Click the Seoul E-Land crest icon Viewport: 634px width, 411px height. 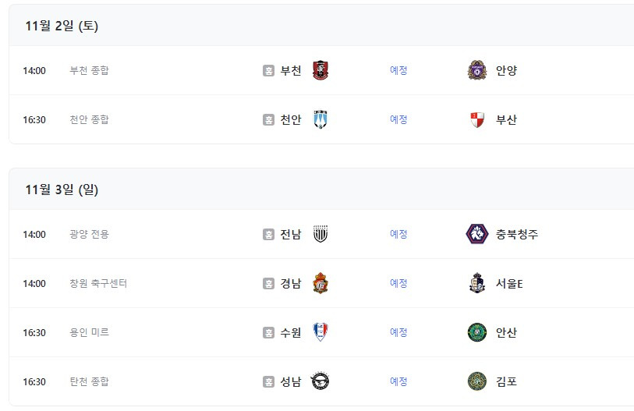pos(476,283)
